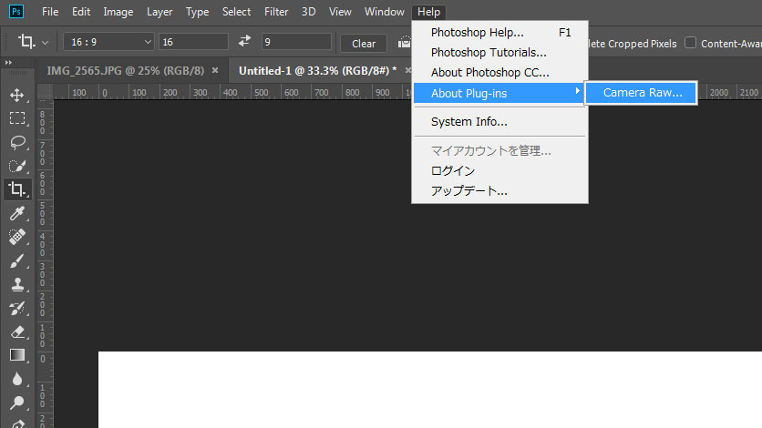Select the Blur tool

coord(17,379)
